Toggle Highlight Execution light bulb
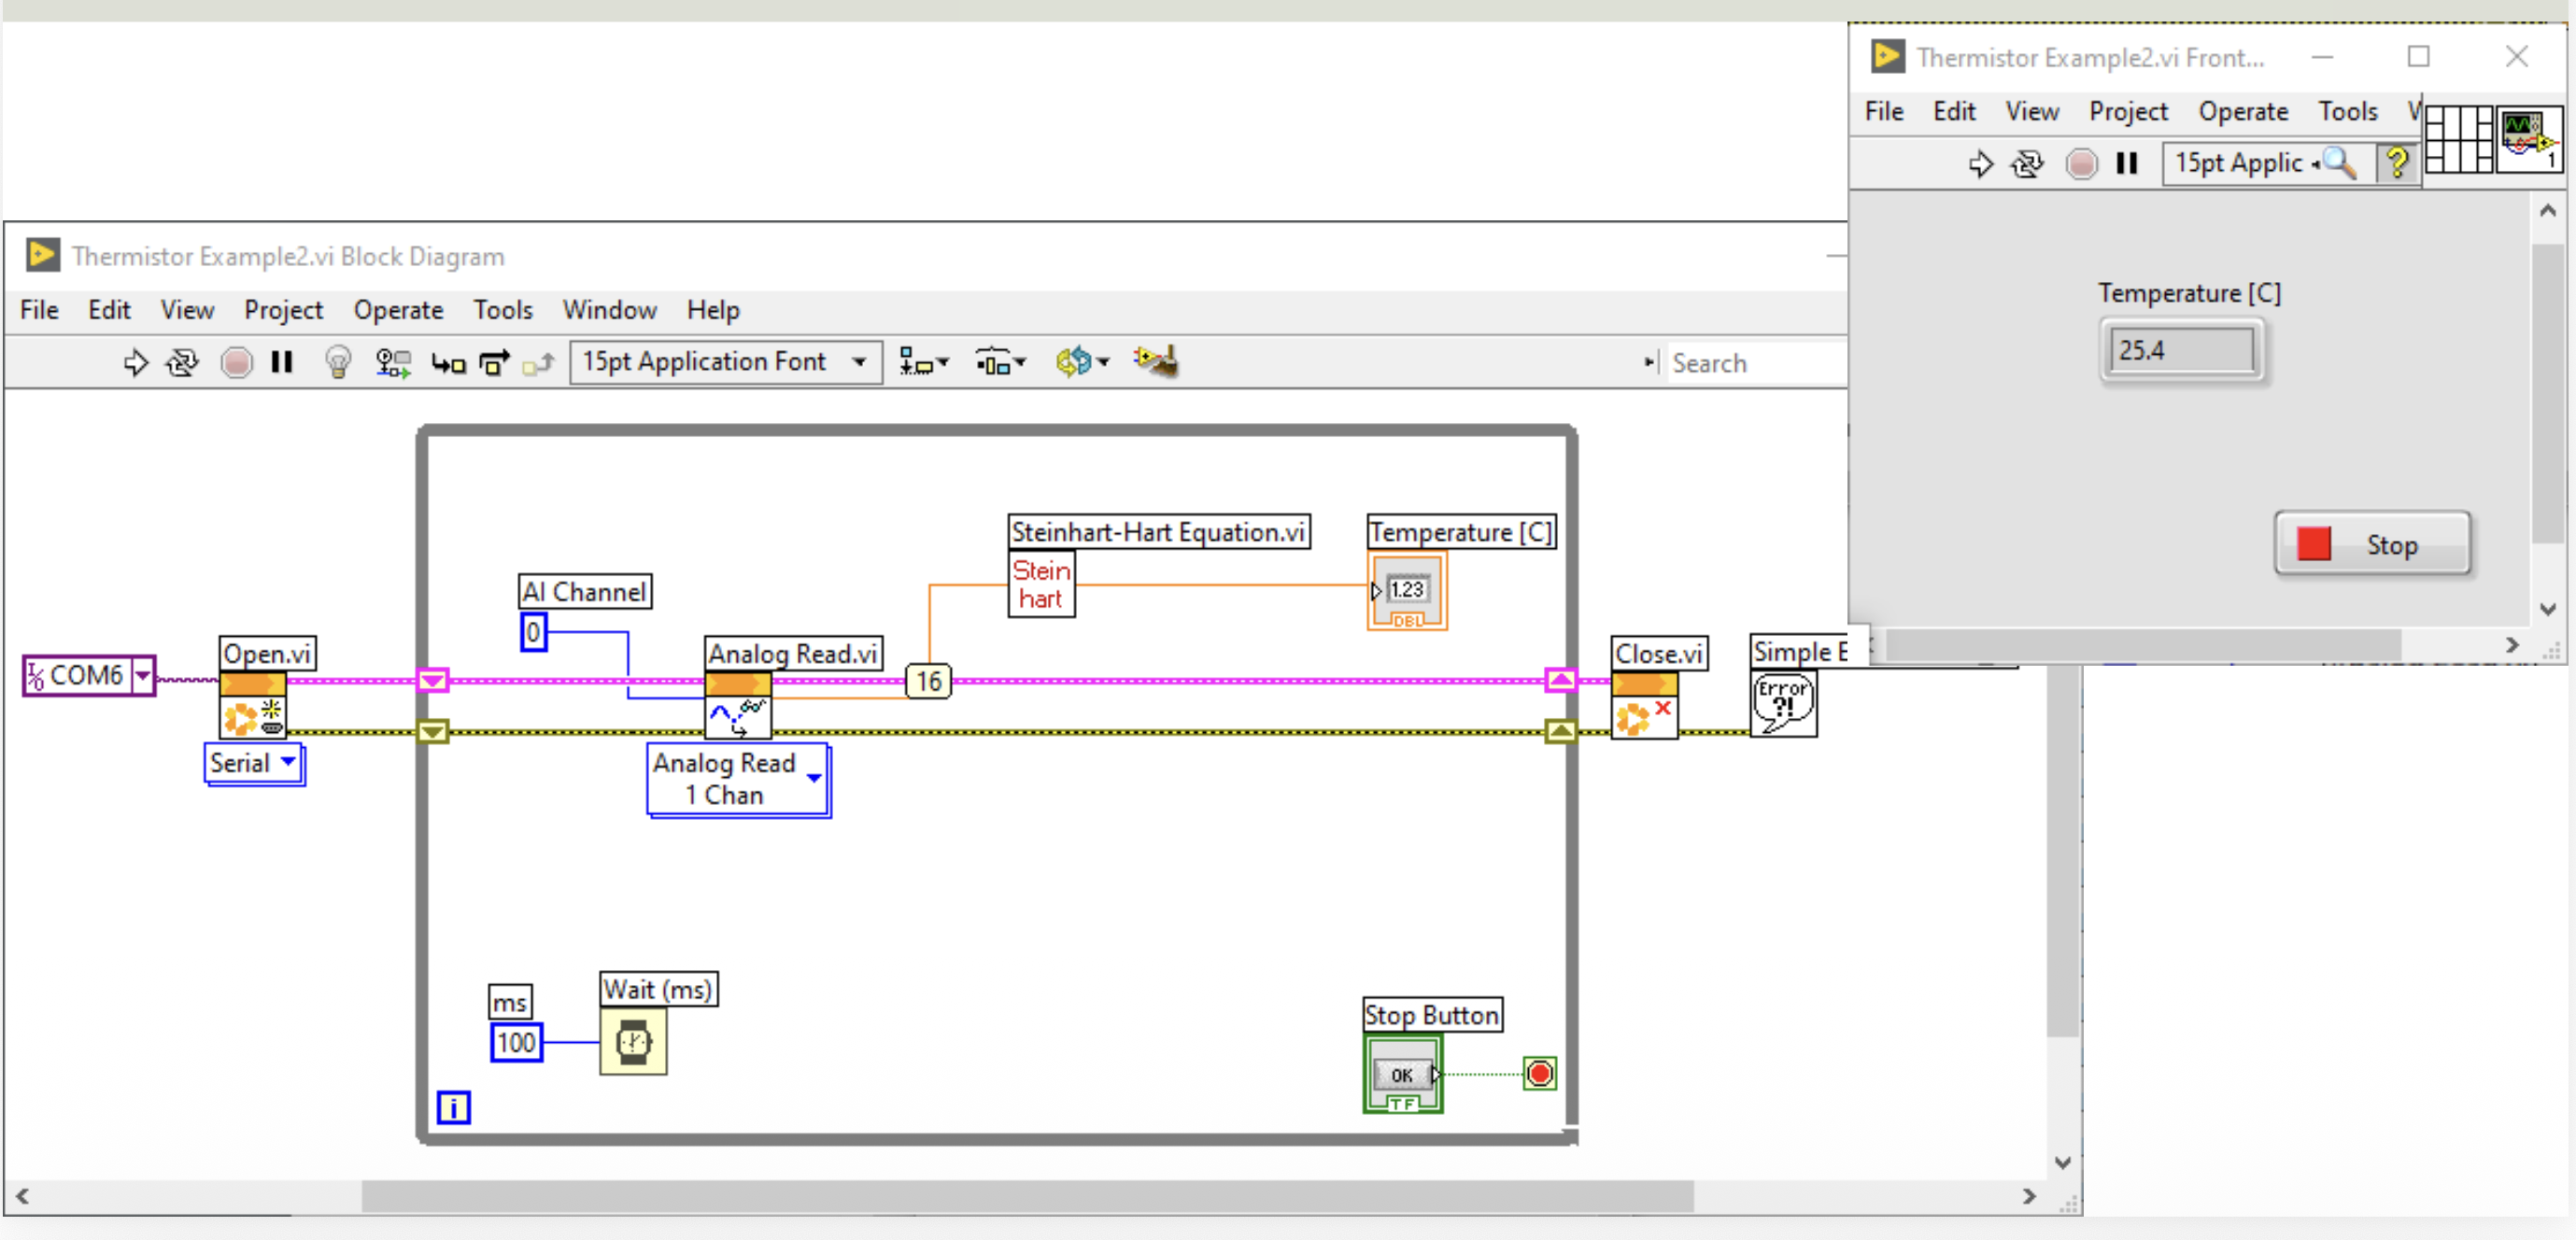 coord(338,362)
